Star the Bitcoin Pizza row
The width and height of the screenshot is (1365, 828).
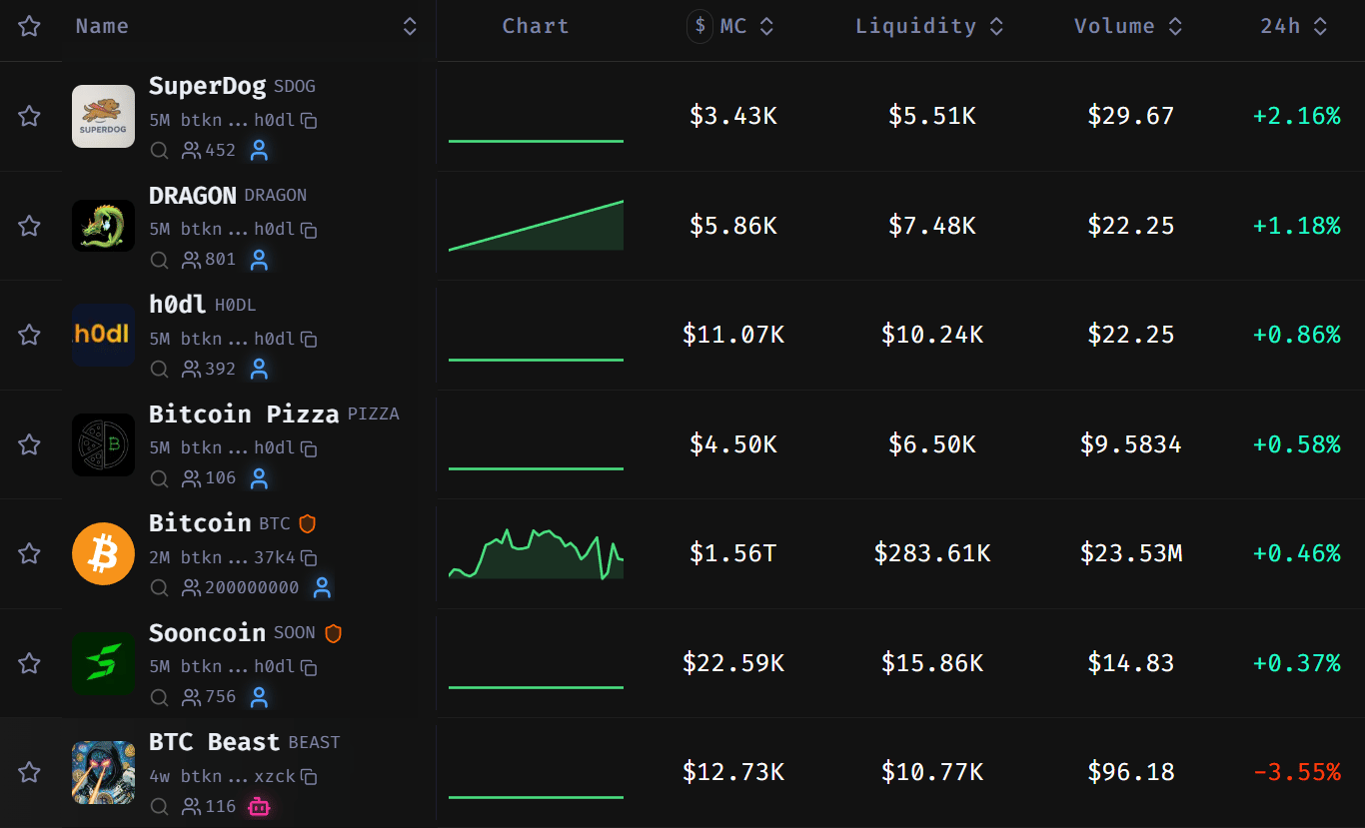point(29,444)
